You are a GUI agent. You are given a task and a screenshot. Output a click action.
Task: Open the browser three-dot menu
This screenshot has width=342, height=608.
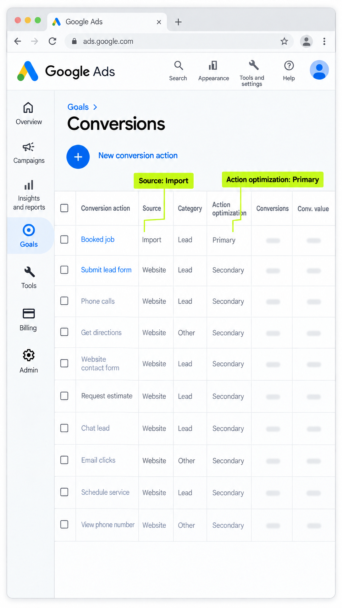pos(324,41)
